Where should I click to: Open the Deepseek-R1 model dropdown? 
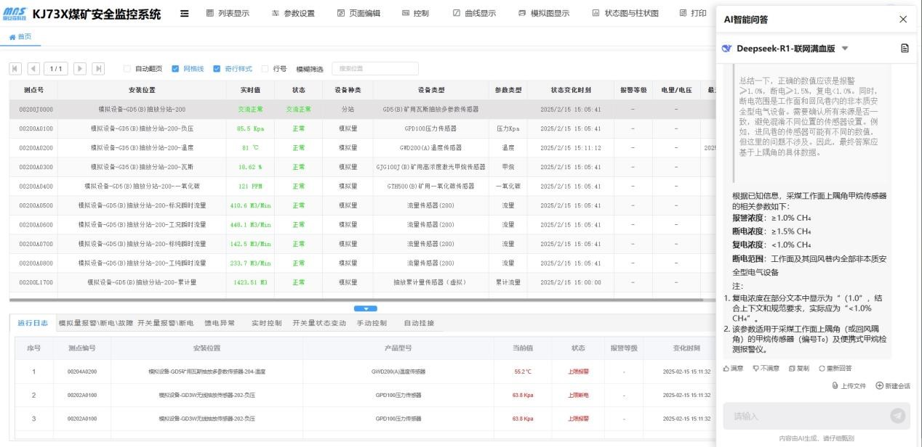845,49
